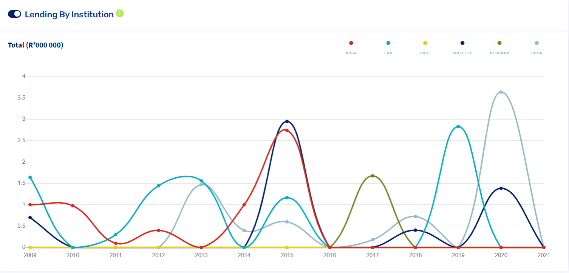Select the SBSA peak data point at 2020

[x=501, y=92]
